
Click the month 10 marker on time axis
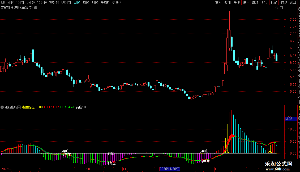[x=88, y=169]
